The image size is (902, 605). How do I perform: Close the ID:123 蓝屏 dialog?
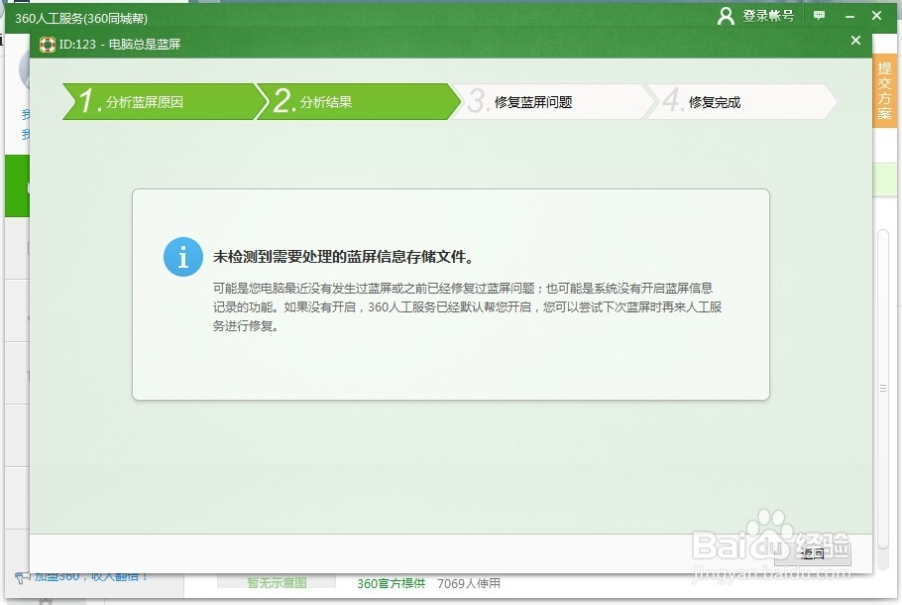pyautogui.click(x=855, y=41)
